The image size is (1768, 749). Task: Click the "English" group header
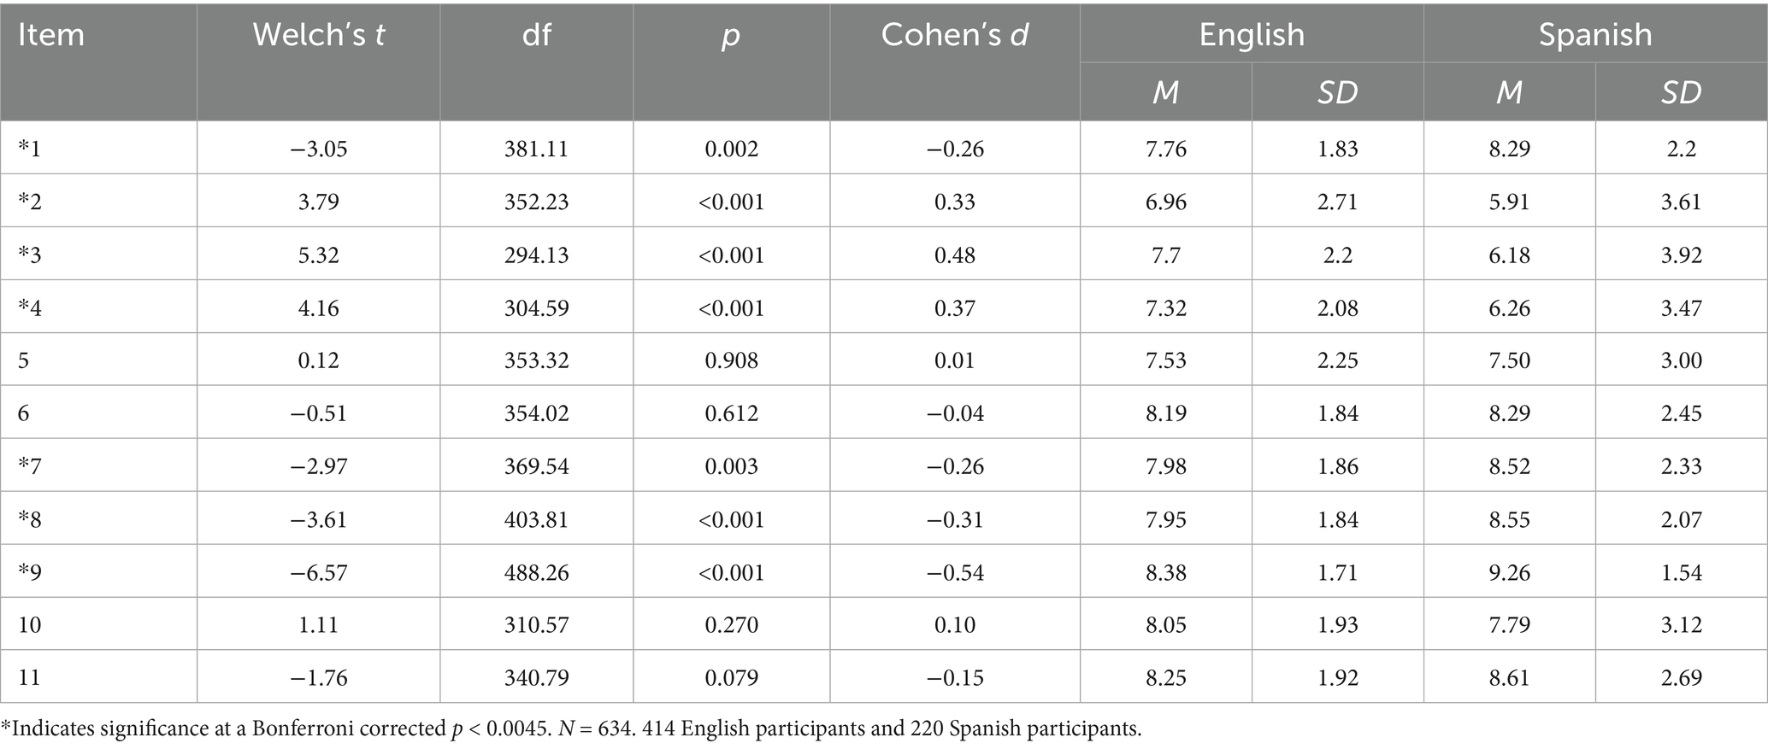click(x=1251, y=35)
